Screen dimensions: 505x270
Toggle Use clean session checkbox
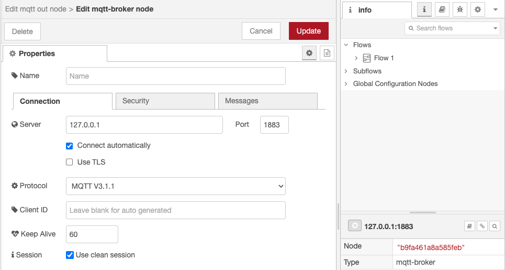pyautogui.click(x=69, y=255)
